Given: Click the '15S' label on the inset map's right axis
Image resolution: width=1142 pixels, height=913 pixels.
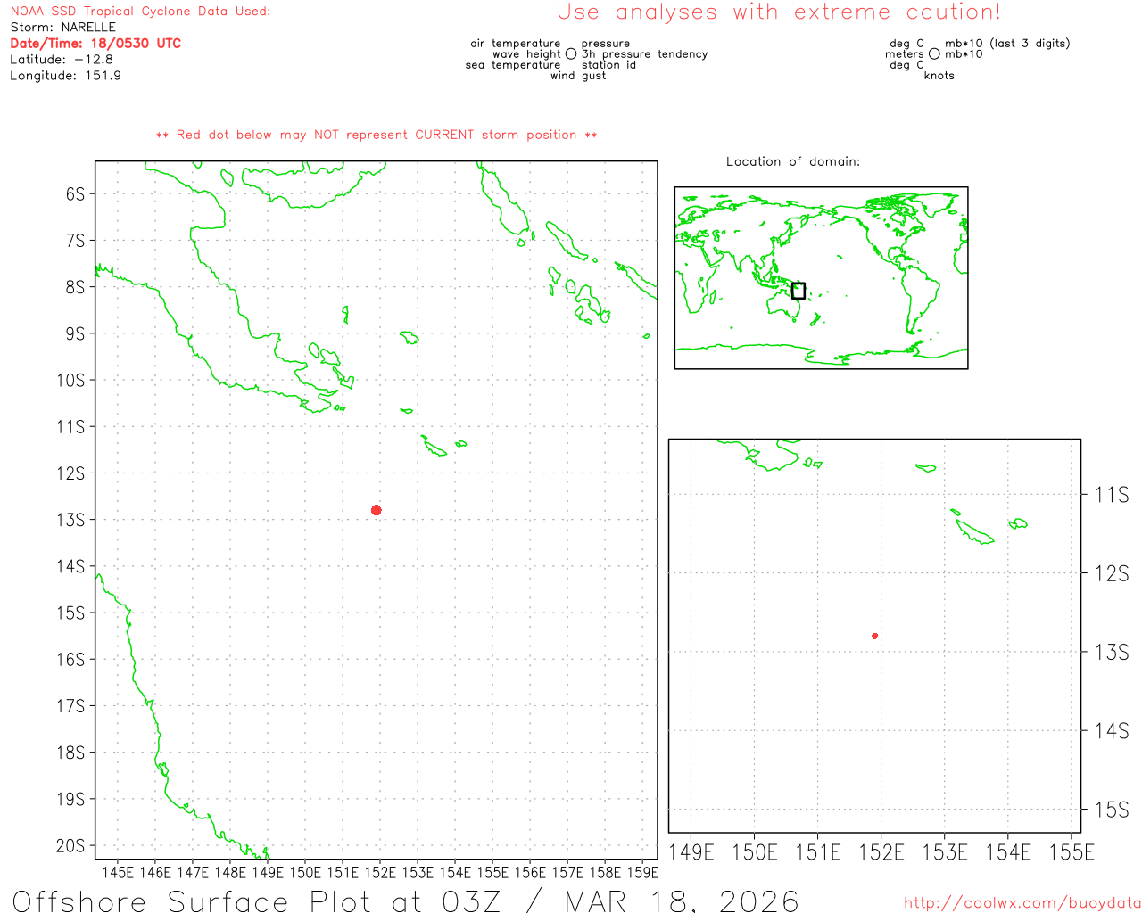Looking at the screenshot, I should (1112, 810).
